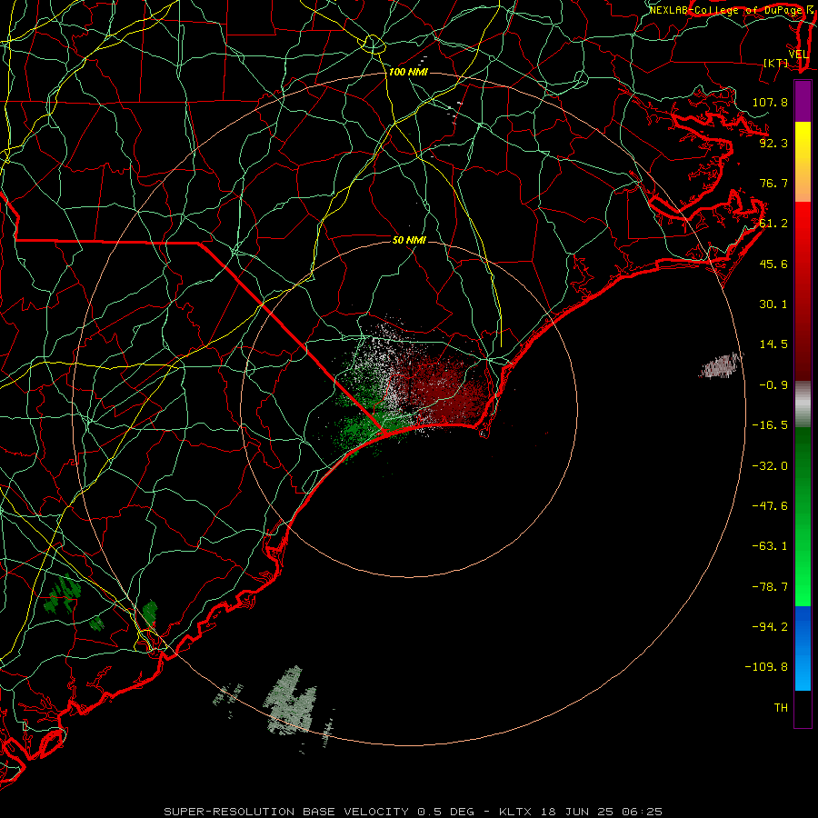Image resolution: width=818 pixels, height=818 pixels.
Task: Click the -32.0 value on velocity scale
Action: click(770, 466)
